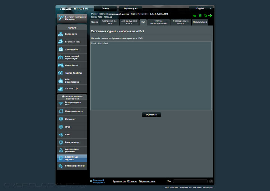The width and height of the screenshot is (270, 191).
Task: Open the Traffic Analyzer chart icon
Action: [61, 73]
